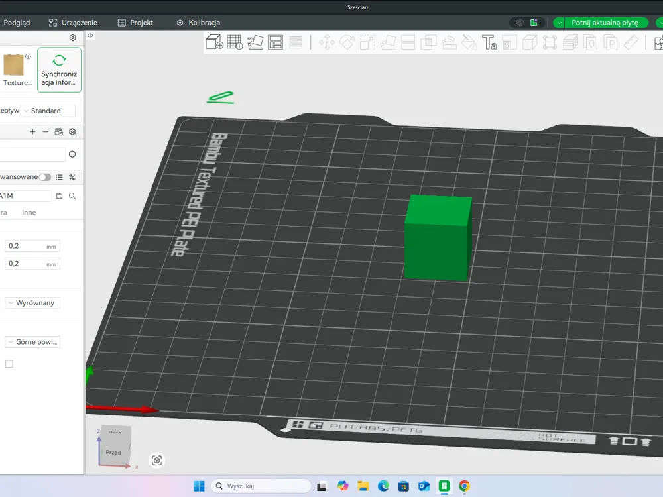Select the Lay on face tool
663x497 pixels.
pos(388,42)
